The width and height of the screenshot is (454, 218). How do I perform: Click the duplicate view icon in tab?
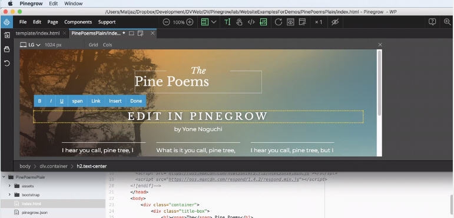[x=140, y=33]
